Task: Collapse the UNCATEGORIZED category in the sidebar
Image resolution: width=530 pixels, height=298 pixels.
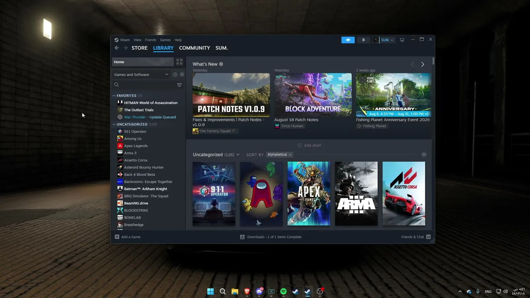Action: coord(114,124)
